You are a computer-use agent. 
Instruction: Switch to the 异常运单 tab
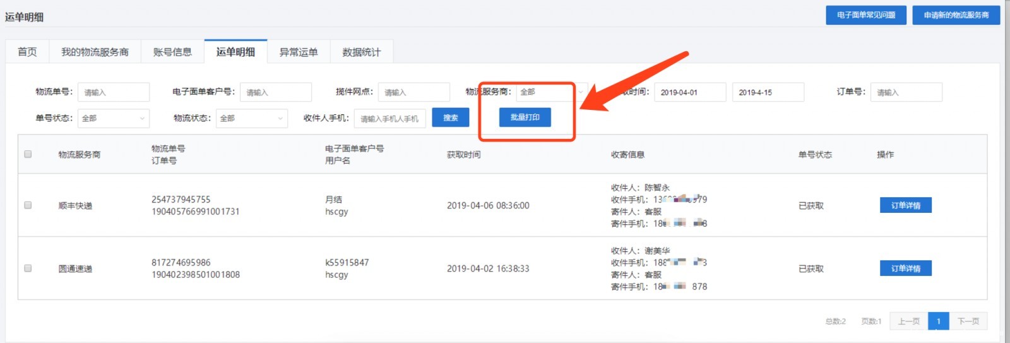(299, 52)
